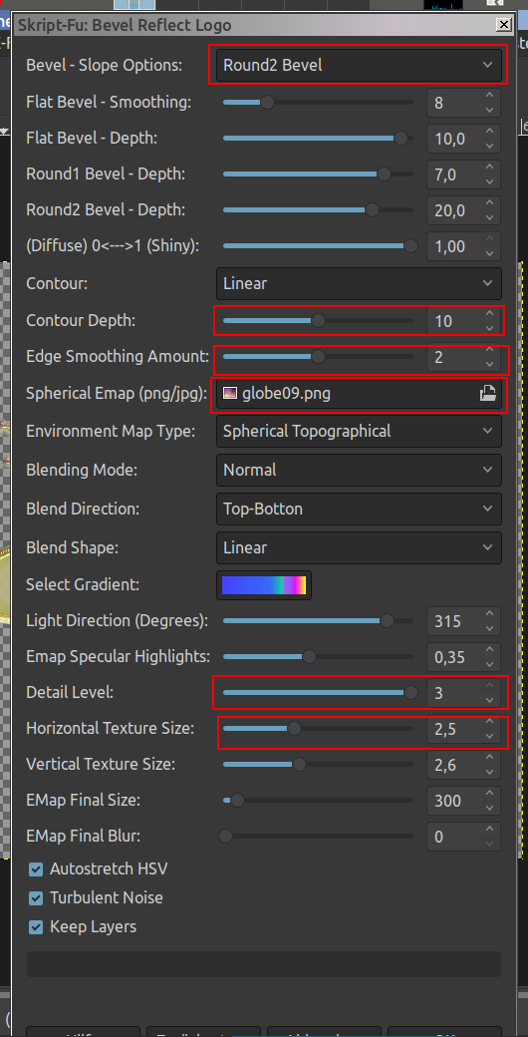Decrease Round2 Bevel - Depth with down arrow
This screenshot has height=1037, width=528.
(489, 217)
